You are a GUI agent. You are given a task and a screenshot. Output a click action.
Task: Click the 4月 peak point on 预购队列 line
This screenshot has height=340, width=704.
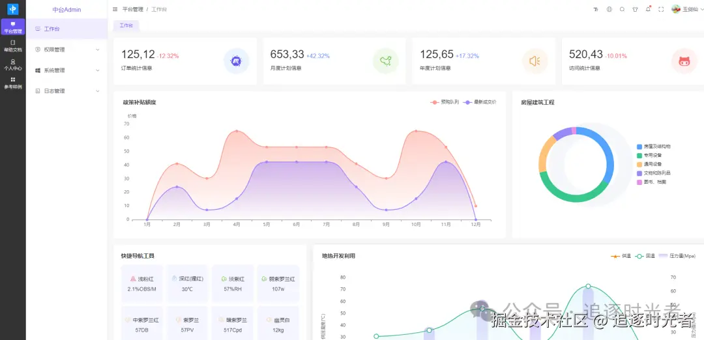point(237,131)
